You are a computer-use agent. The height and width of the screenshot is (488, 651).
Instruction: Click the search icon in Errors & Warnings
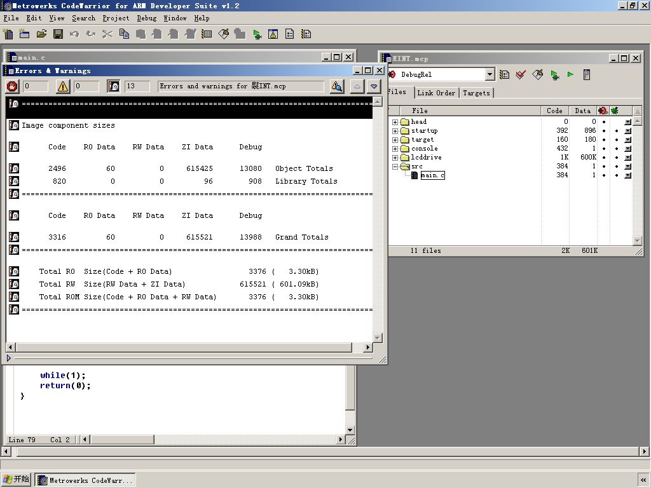point(337,86)
